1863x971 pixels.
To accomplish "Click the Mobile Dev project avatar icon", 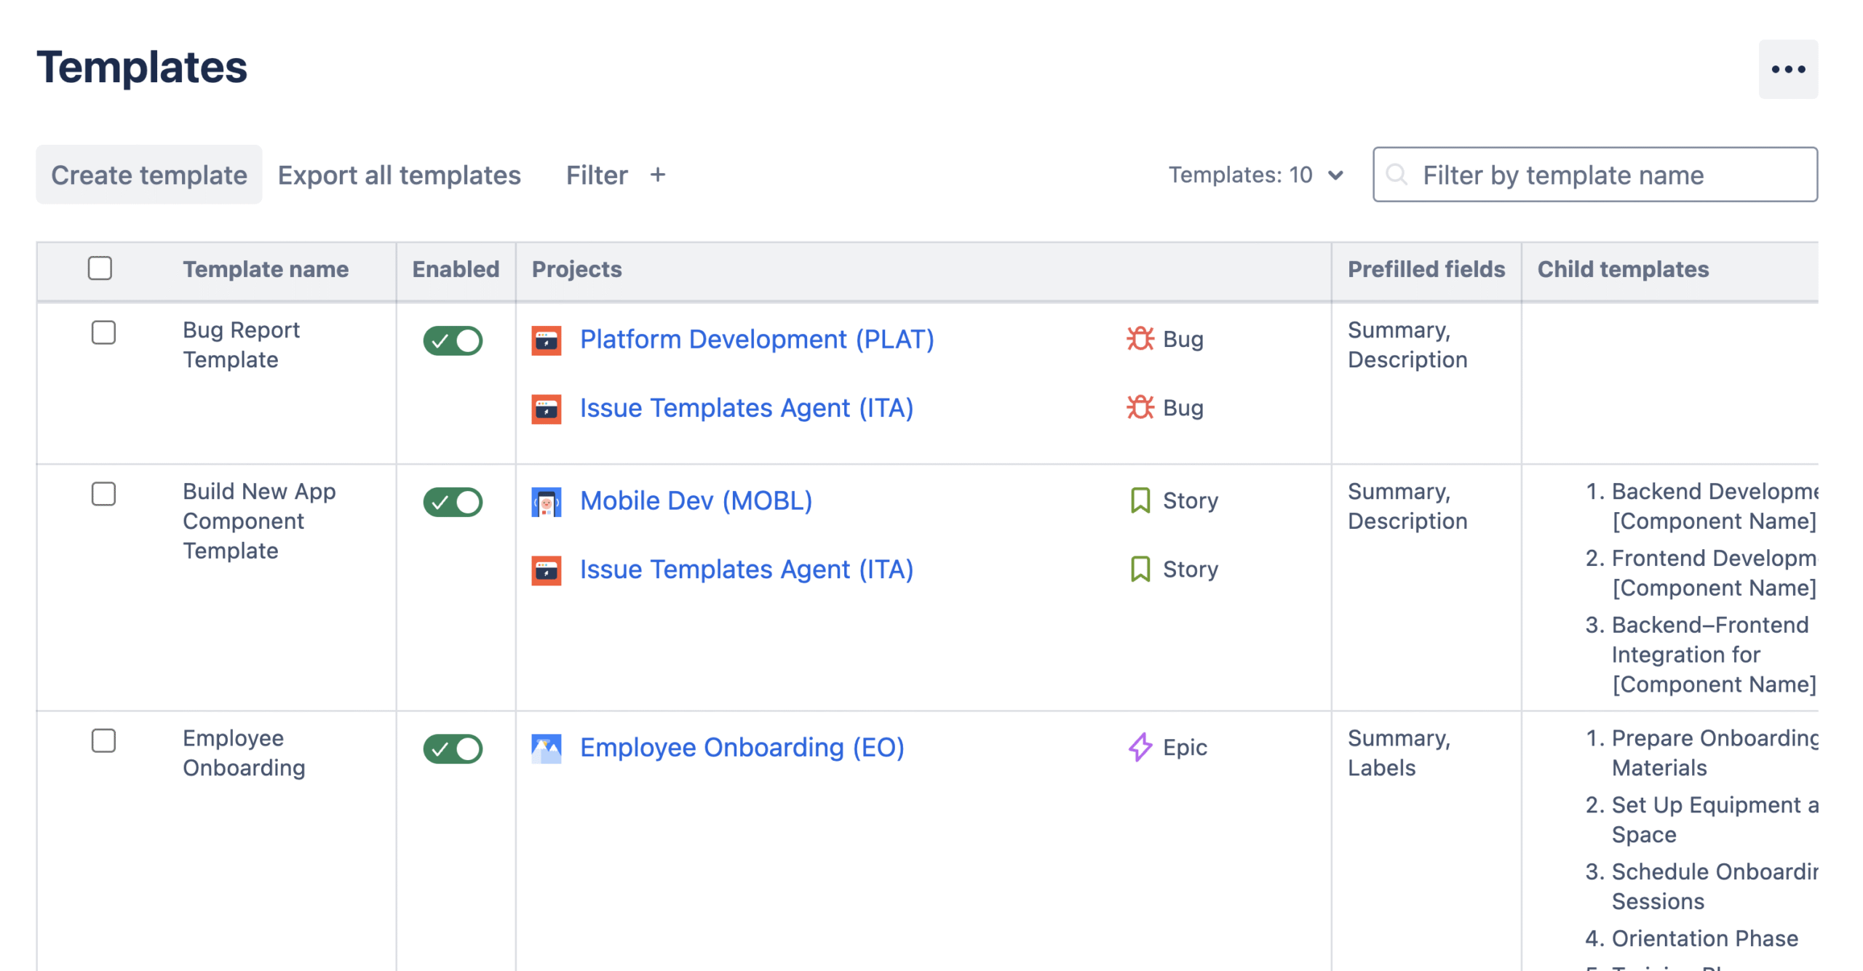I will pos(546,501).
